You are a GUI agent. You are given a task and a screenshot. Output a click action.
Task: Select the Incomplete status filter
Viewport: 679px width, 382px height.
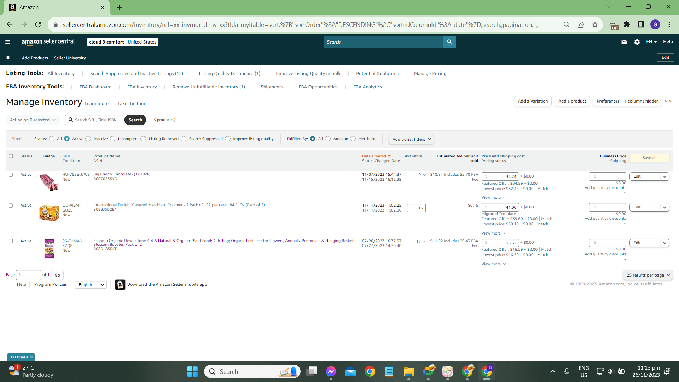tap(112, 139)
